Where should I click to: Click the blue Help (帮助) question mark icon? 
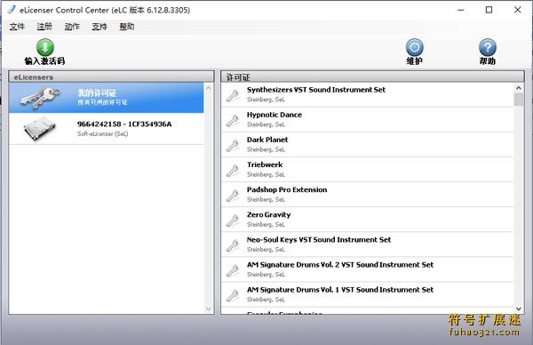488,47
